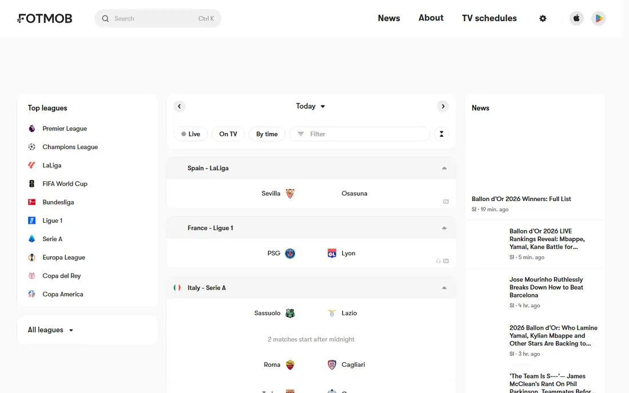The image size is (629, 393).
Task: Click the Lyon club crest
Action: (x=332, y=254)
